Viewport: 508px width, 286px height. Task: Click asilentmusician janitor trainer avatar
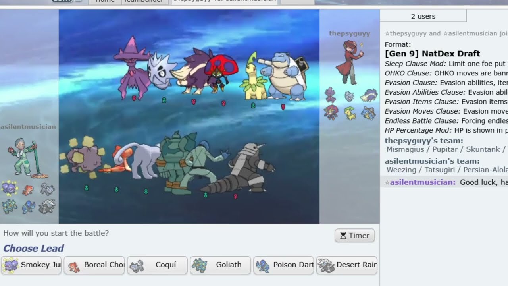(23, 156)
